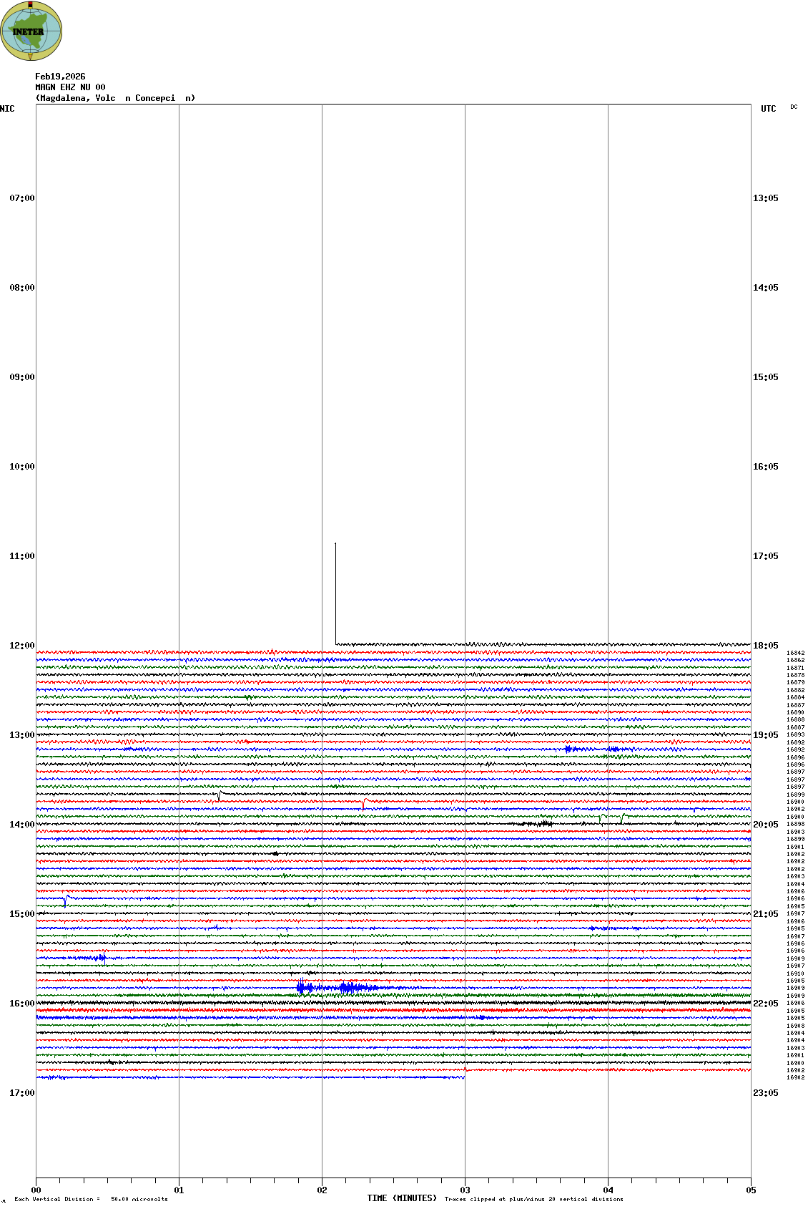Click the Feb19,2026 date label

pos(60,77)
